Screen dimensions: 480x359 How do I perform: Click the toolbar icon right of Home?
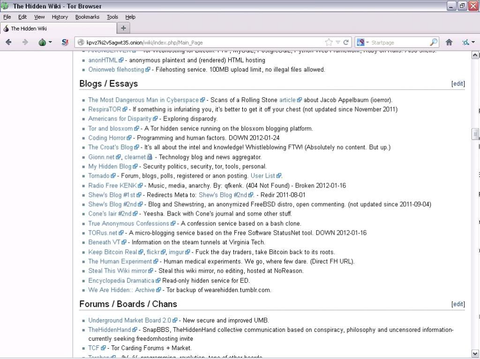click(x=466, y=42)
